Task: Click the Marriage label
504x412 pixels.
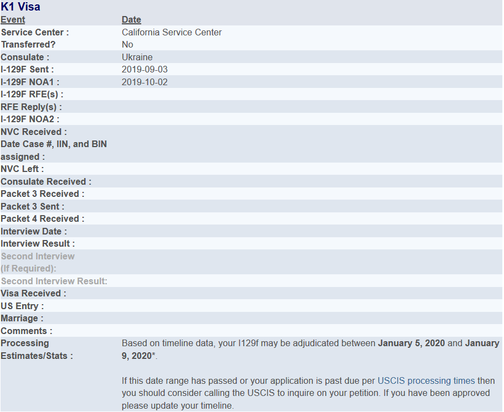Action: (22, 319)
